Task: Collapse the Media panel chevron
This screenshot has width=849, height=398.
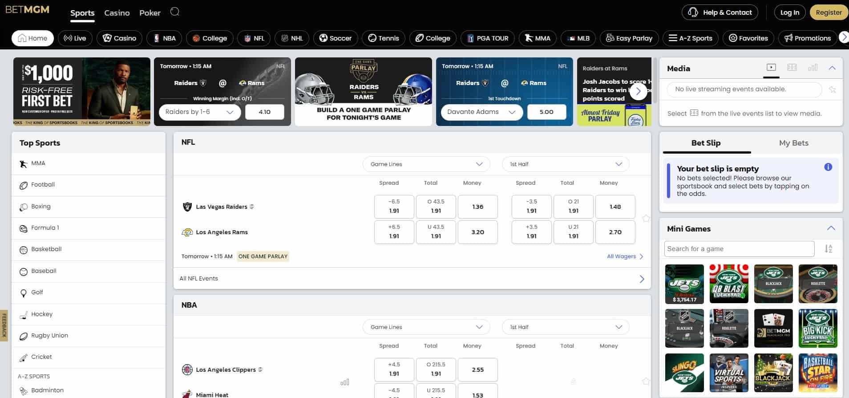Action: 832,68
